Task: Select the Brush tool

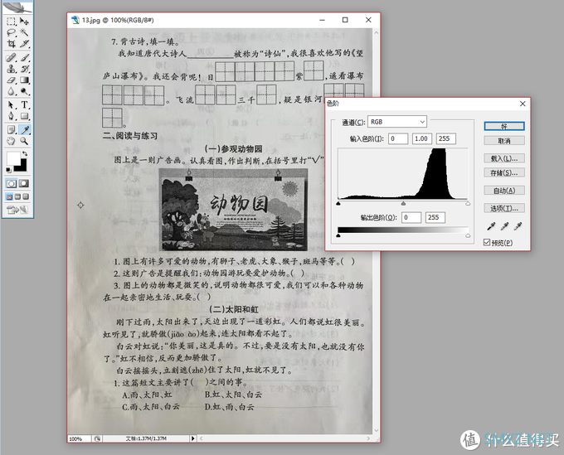Action: pos(24,57)
